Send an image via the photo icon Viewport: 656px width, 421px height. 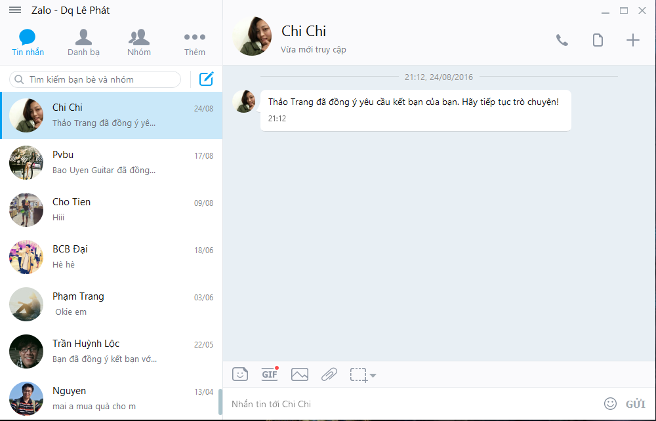(x=299, y=374)
